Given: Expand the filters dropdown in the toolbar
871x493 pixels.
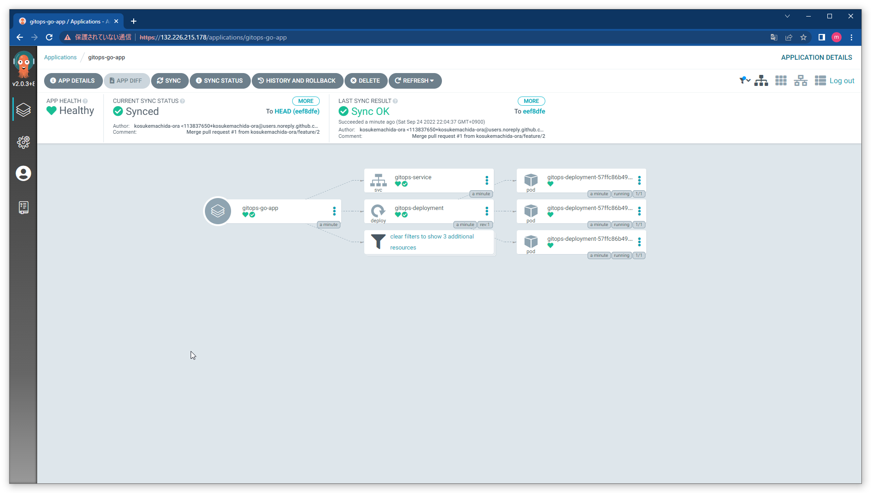Looking at the screenshot, I should click(744, 80).
